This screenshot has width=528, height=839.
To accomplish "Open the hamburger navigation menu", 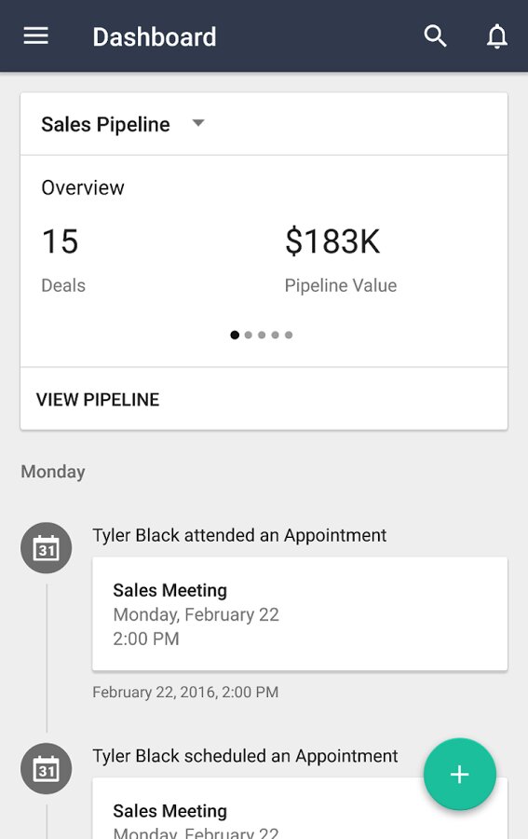I will (35, 36).
